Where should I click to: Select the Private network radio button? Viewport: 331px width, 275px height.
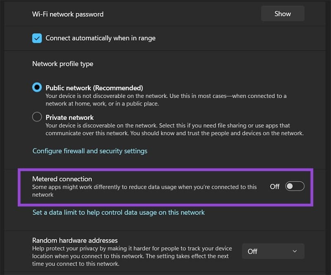point(37,117)
